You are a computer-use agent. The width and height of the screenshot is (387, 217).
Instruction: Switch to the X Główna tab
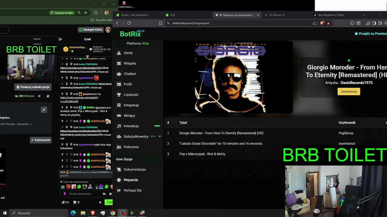click(x=277, y=15)
